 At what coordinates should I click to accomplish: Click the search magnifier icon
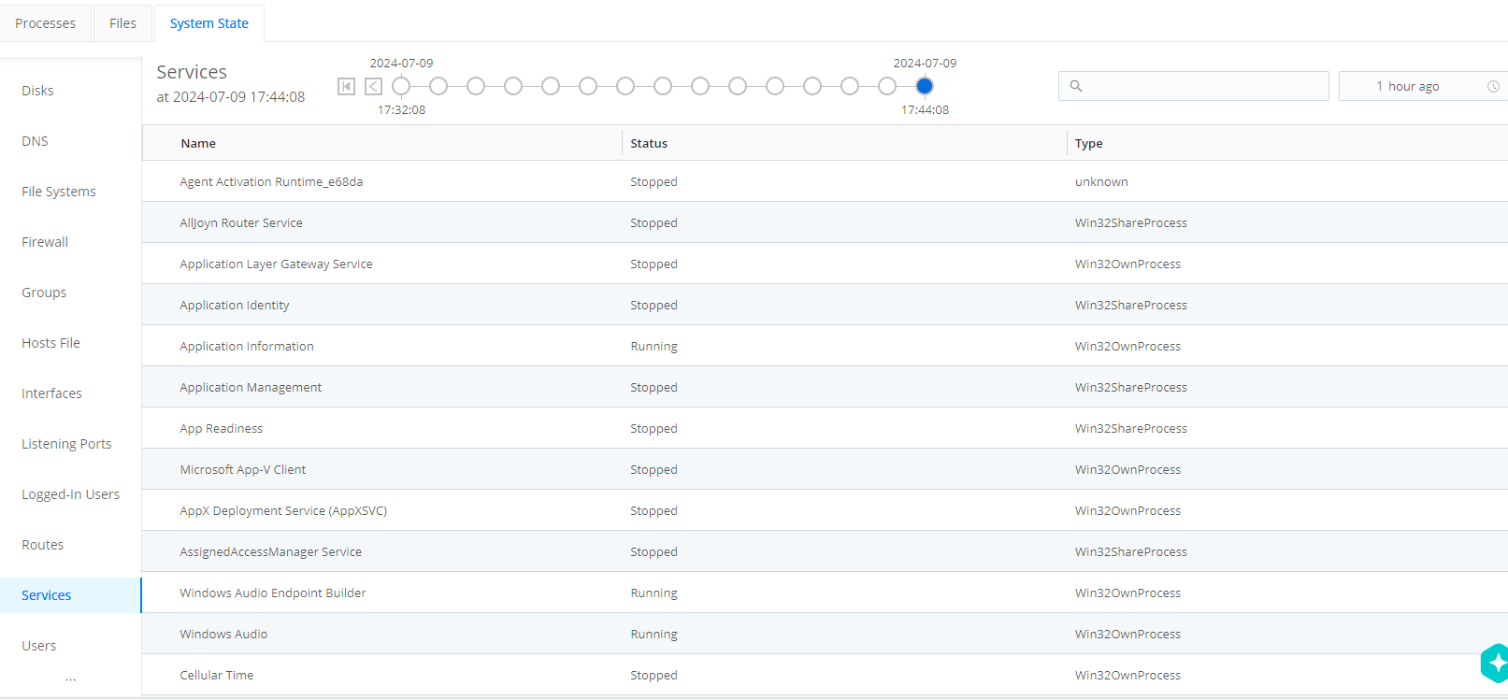pyautogui.click(x=1076, y=86)
